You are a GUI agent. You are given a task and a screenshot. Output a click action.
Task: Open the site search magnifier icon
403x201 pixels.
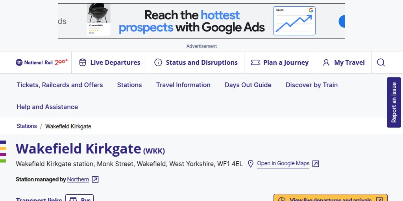pyautogui.click(x=381, y=62)
